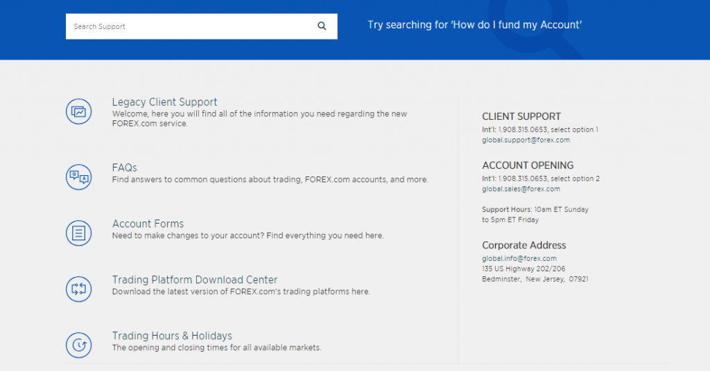Click the CLIENT SUPPORT heading
The image size is (710, 371).
pos(521,116)
